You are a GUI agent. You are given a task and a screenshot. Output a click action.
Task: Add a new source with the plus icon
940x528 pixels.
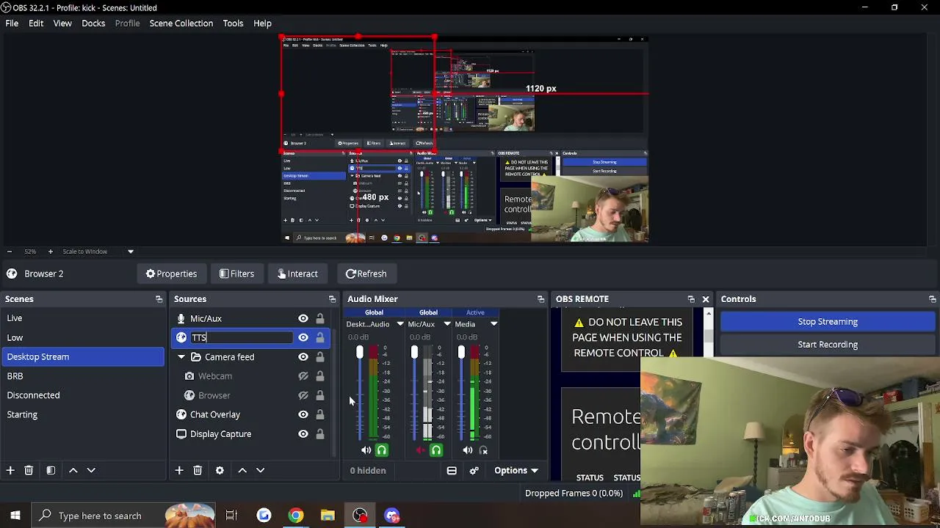pos(179,470)
